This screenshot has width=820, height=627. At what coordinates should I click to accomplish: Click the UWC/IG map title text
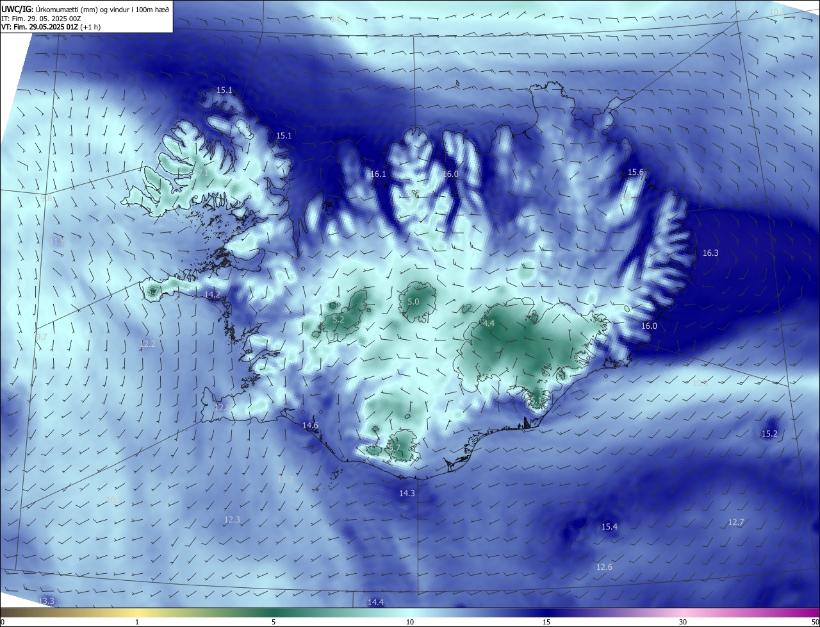pyautogui.click(x=85, y=9)
